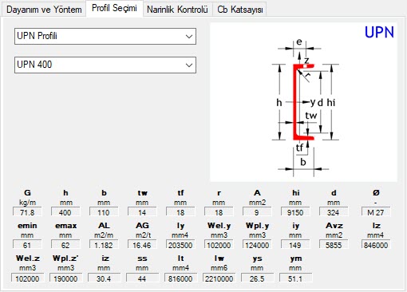407x292 pixels.
Task: Click the blue UPN title text
Action: click(379, 33)
